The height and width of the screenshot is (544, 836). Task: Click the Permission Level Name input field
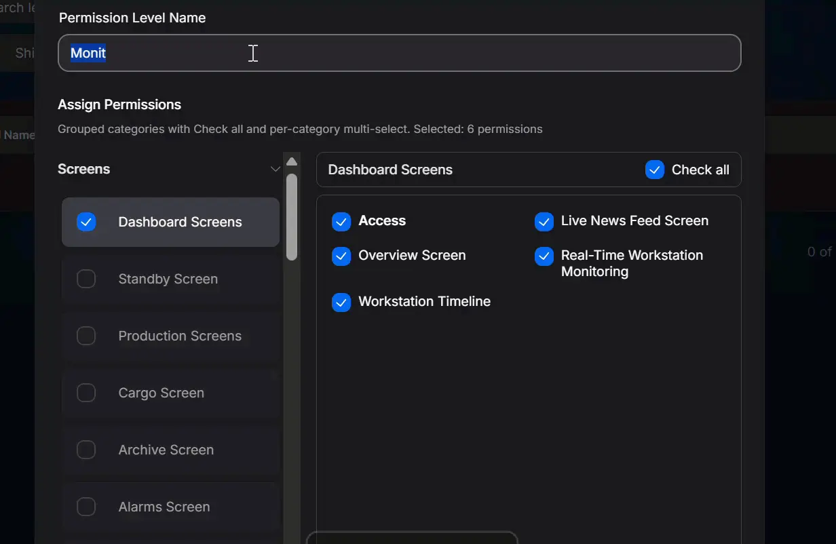coord(400,53)
